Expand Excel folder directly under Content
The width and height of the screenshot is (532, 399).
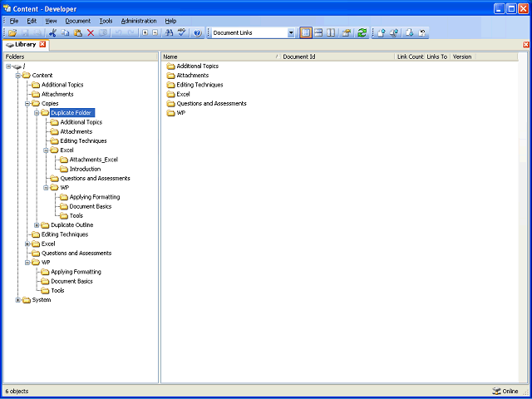click(x=27, y=244)
